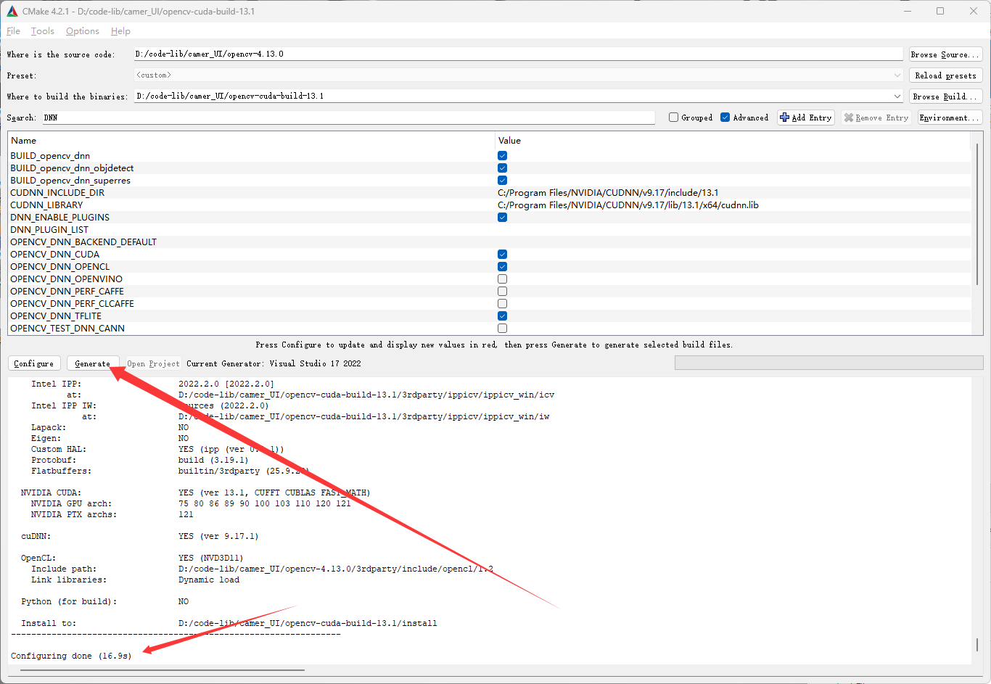Uncheck BUILD_opencv_dnn_objdetect option
Viewport: 991px width, 684px height.
(502, 168)
